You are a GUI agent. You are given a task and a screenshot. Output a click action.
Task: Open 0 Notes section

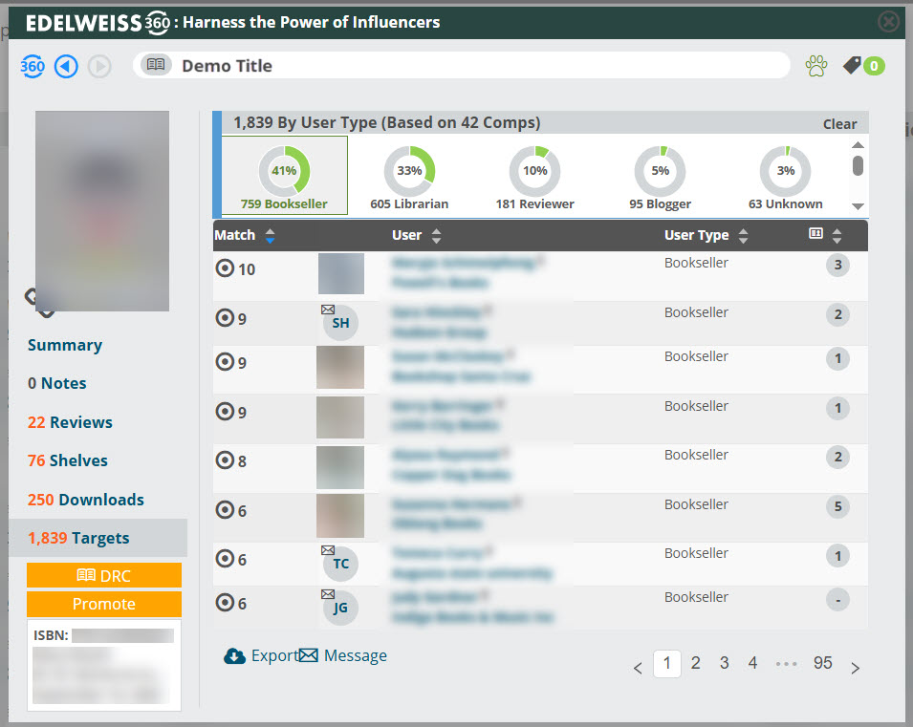click(57, 383)
